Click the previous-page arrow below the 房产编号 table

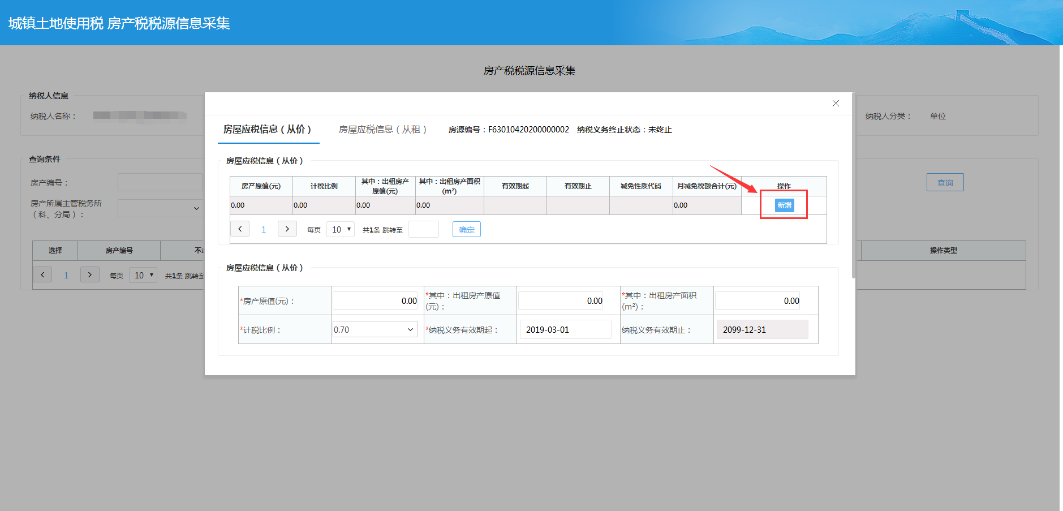pos(42,274)
